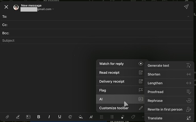196x122 pixels.
Task: Open the fill bucket highlight color
Action: coord(80,117)
